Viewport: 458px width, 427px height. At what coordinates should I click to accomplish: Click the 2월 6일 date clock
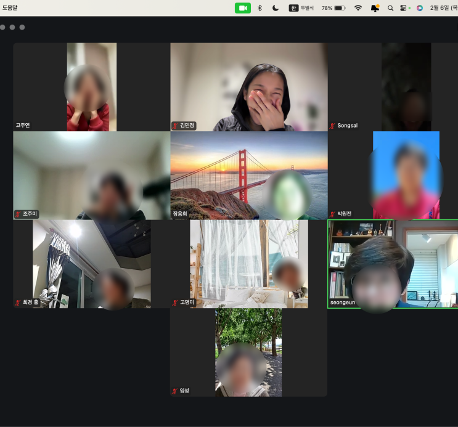(x=443, y=8)
